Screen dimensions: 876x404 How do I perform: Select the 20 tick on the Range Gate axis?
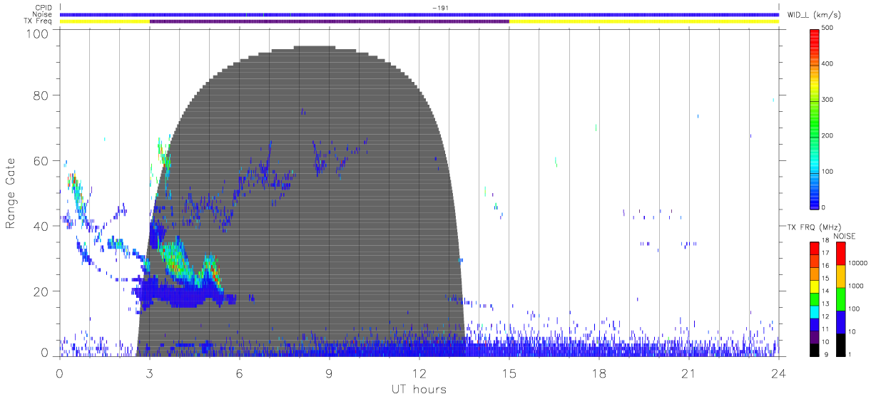[41, 291]
